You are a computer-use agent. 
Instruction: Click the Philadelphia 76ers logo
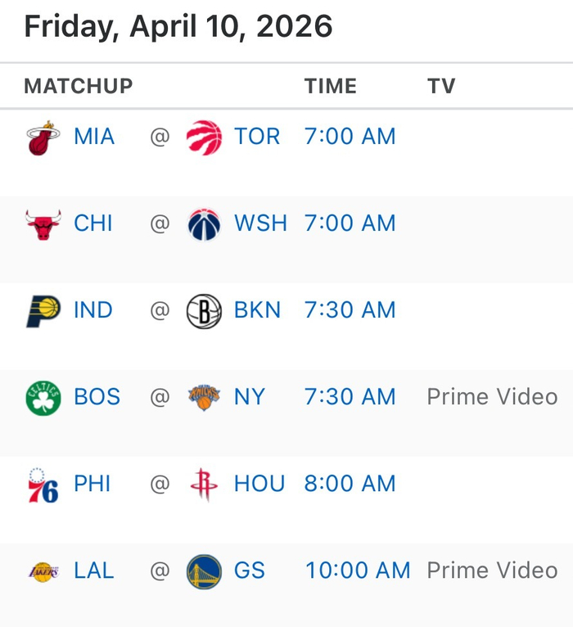pos(43,485)
